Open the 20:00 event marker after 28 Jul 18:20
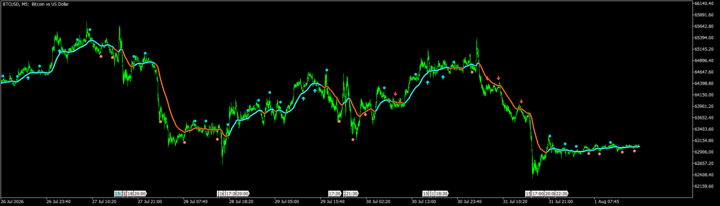 [x=243, y=194]
